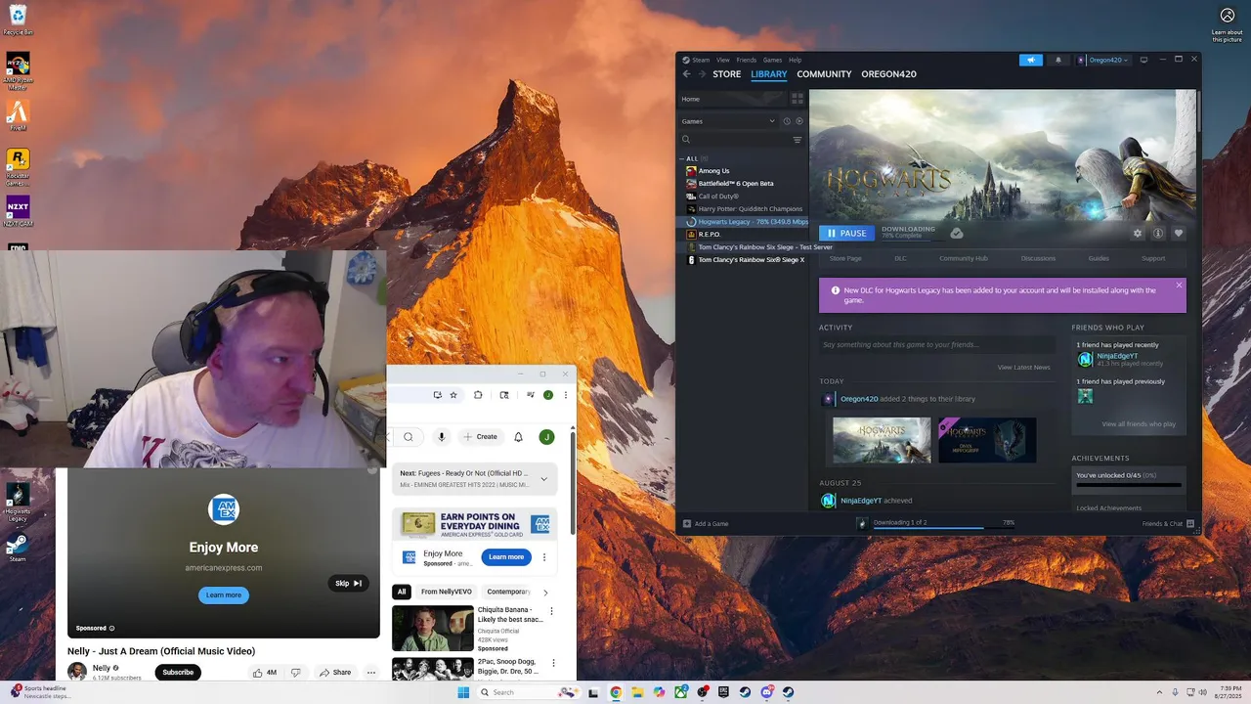Open YouTube account avatar J

(x=547, y=437)
